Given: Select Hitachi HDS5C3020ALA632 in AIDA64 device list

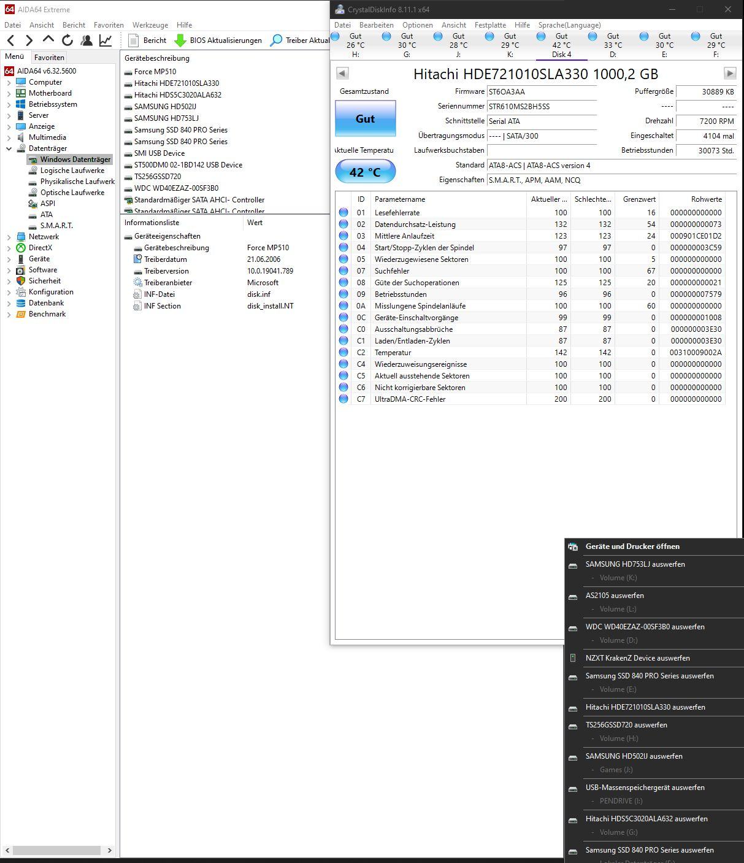Looking at the screenshot, I should point(178,95).
